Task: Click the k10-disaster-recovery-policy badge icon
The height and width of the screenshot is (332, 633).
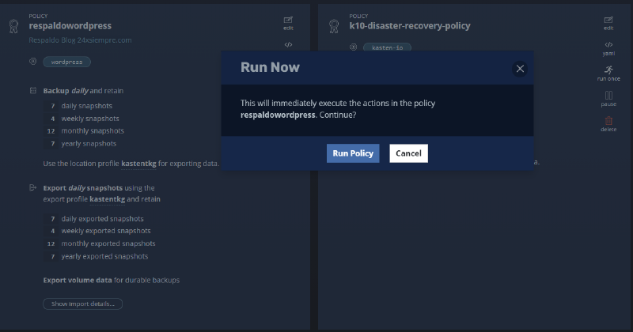Action: point(334,26)
